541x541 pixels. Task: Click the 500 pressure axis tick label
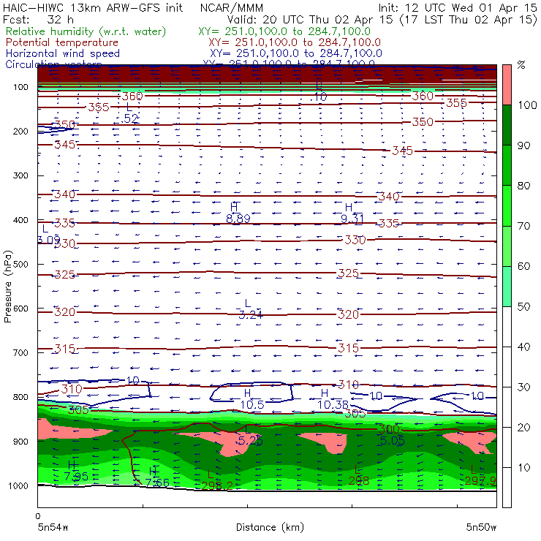coord(20,265)
